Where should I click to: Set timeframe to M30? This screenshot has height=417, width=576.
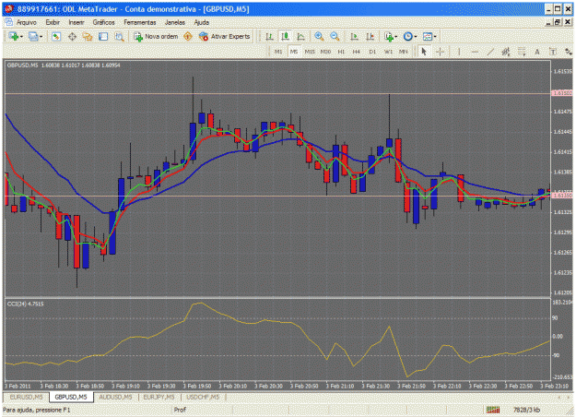pyautogui.click(x=325, y=52)
